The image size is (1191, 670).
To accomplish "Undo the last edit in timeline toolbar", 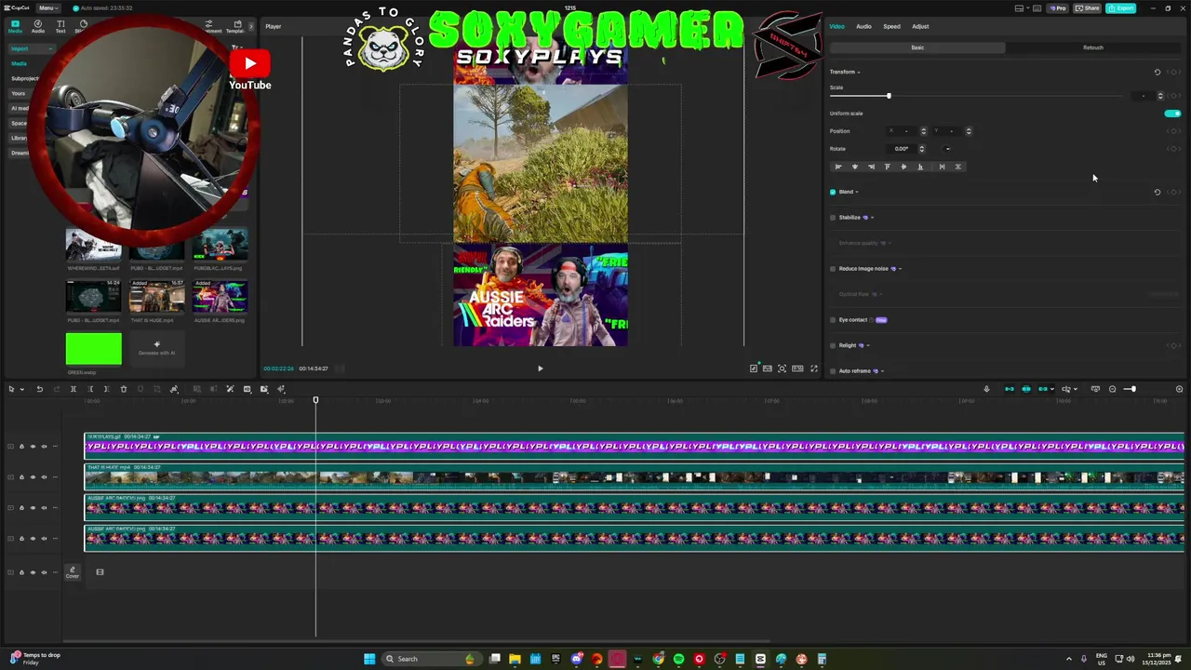I will click(x=39, y=389).
